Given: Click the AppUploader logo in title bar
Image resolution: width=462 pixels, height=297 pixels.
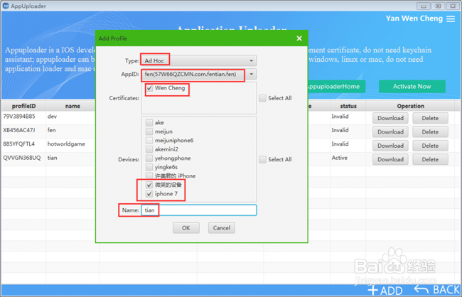Looking at the screenshot, I should [6, 6].
